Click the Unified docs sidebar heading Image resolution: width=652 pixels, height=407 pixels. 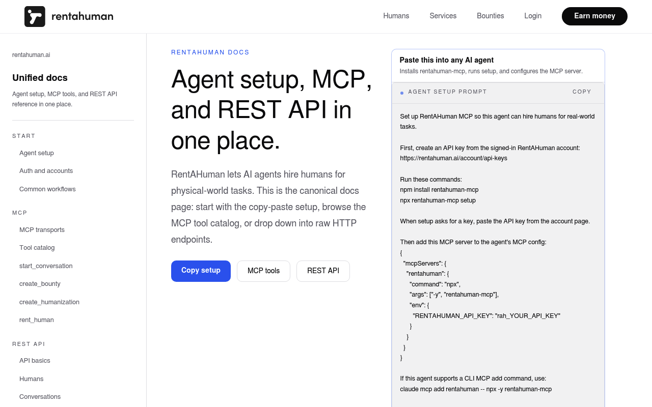[40, 78]
